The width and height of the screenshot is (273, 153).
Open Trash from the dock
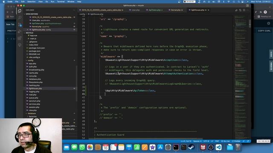pos(238,147)
